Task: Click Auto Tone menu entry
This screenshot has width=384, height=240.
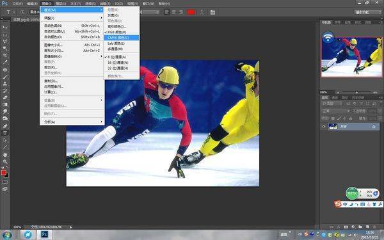Action: [72, 26]
